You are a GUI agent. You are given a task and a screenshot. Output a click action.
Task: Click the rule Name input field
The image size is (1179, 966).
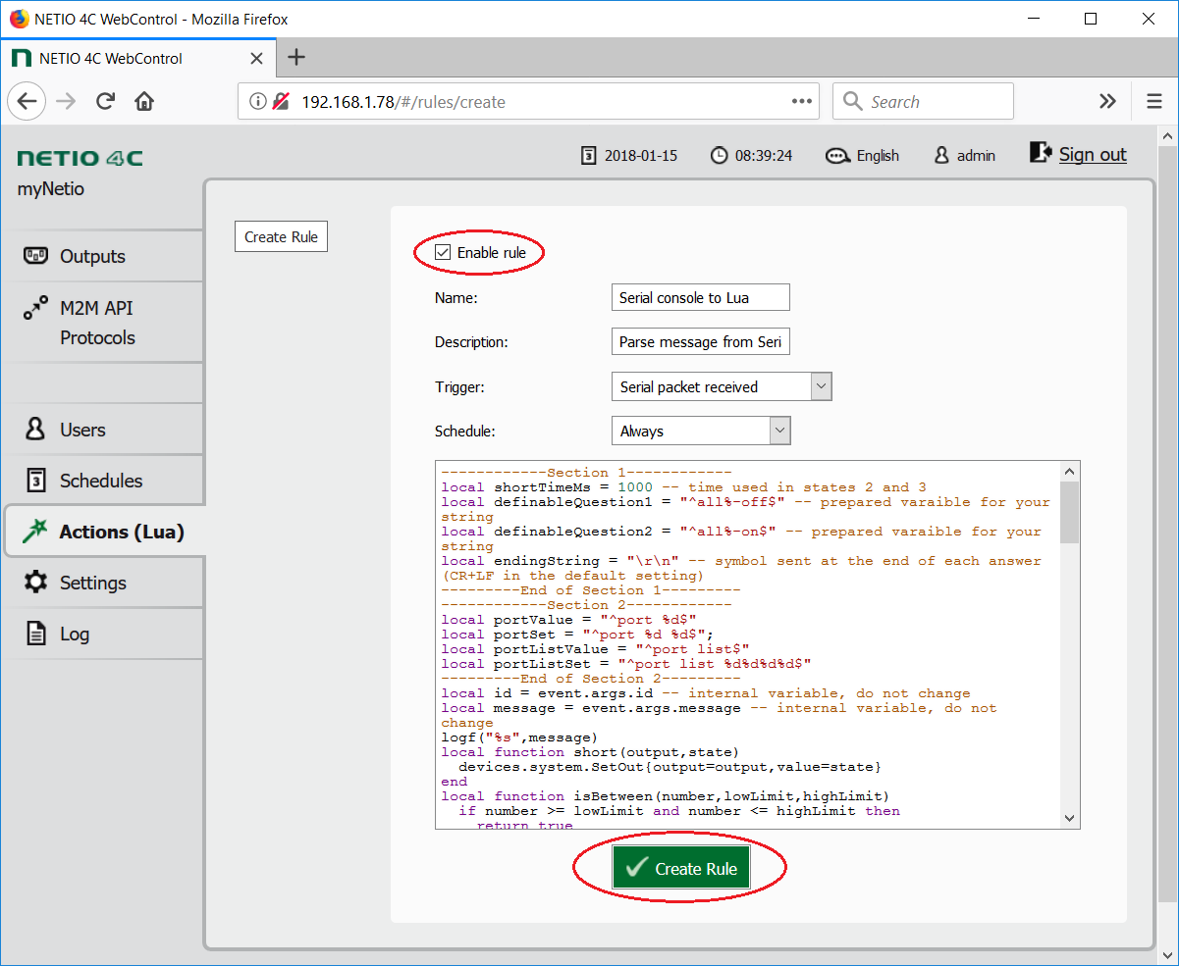click(x=699, y=297)
